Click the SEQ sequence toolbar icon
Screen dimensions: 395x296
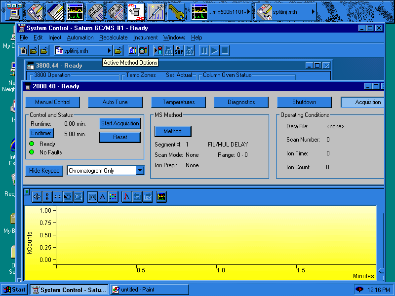(189, 51)
